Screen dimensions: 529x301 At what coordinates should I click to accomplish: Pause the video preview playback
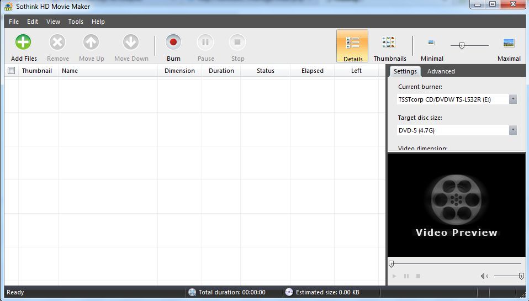pos(406,276)
